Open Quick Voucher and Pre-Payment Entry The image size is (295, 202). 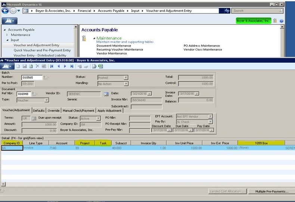coord(42,50)
